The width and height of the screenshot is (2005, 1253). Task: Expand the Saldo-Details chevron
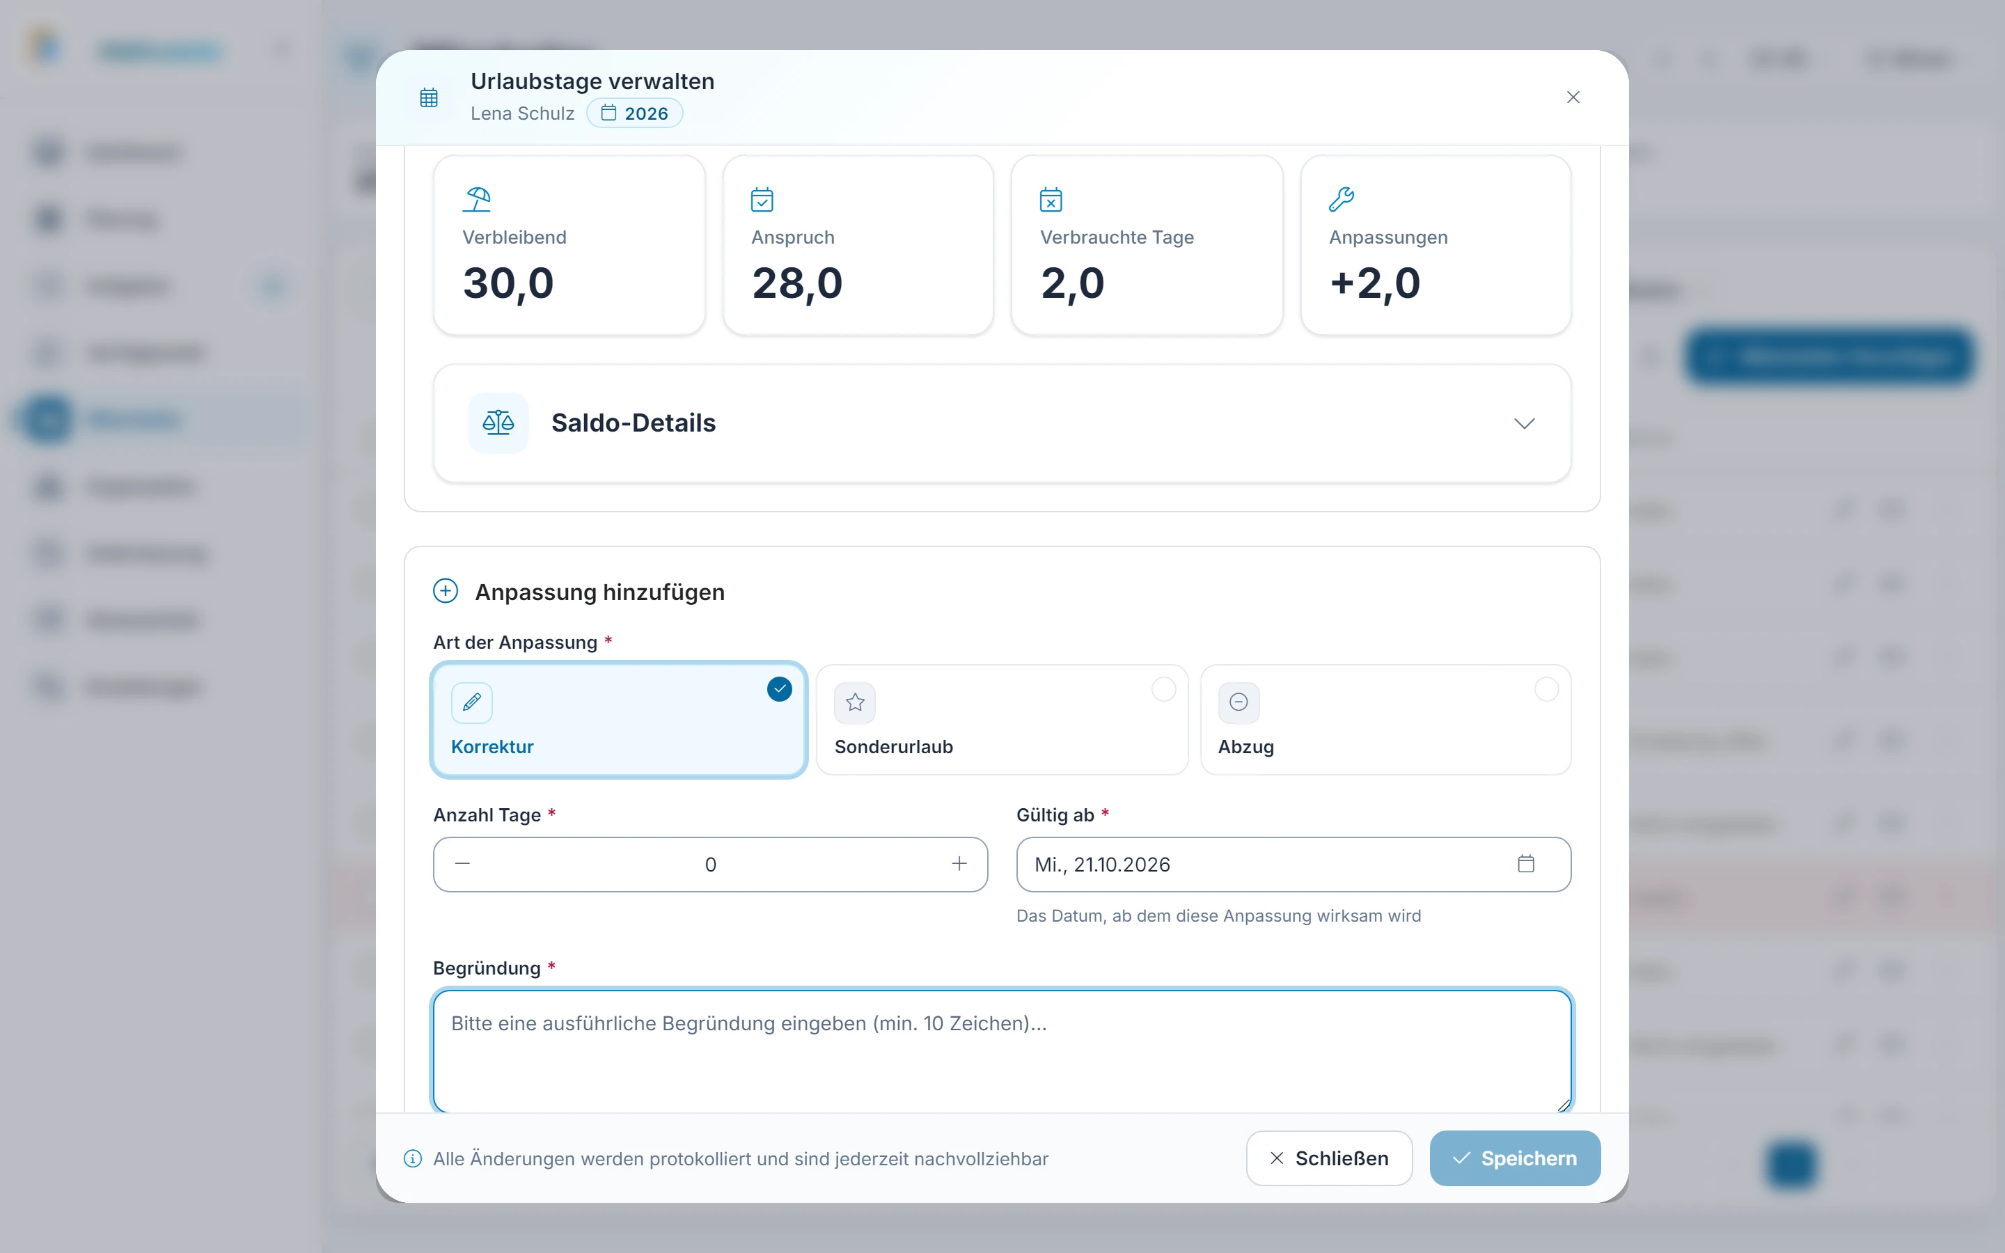(1524, 423)
